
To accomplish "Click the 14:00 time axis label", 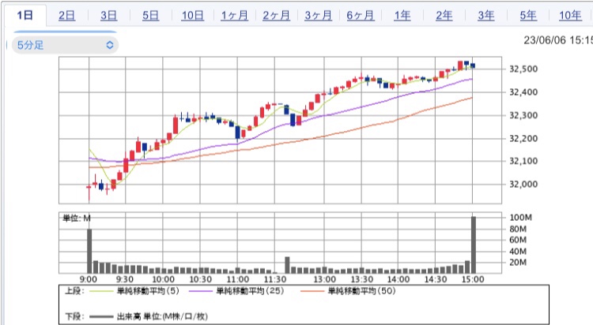I will (398, 279).
